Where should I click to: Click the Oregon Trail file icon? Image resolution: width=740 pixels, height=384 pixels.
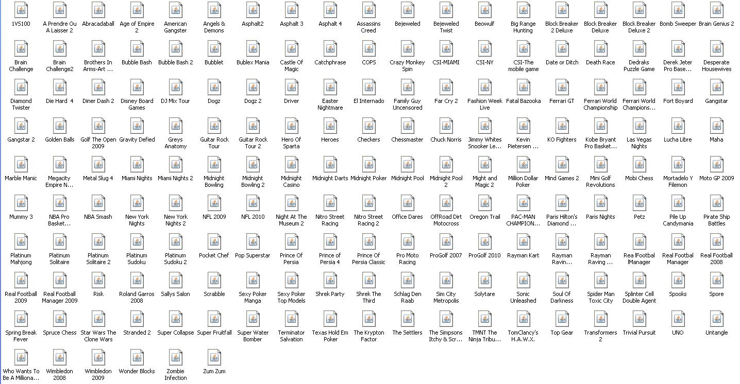(485, 203)
